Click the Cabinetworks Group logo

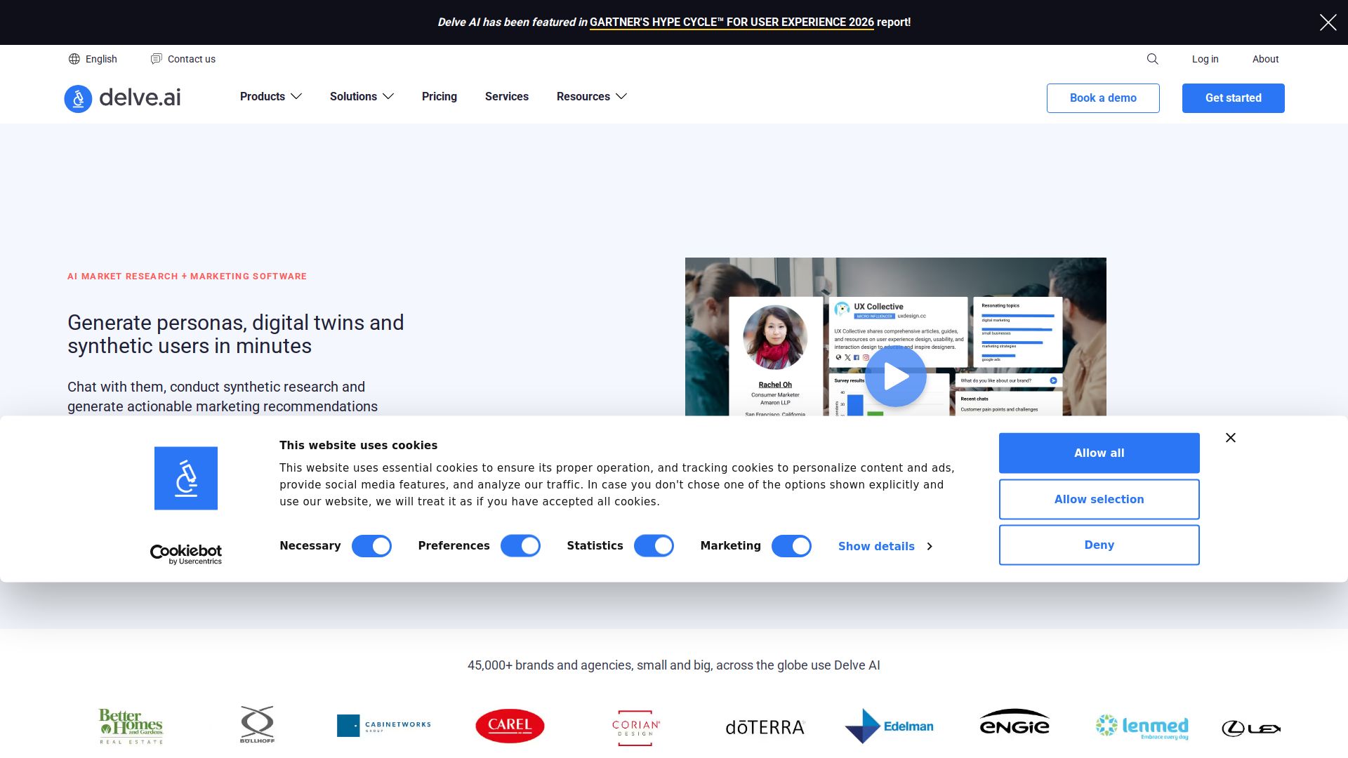point(384,726)
